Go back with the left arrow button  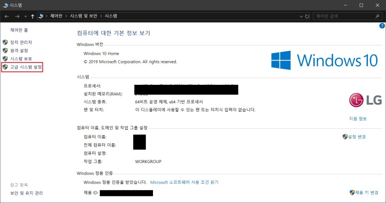pos(7,16)
